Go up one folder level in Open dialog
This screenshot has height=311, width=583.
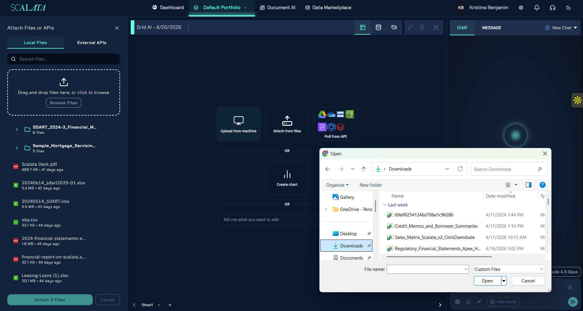364,169
